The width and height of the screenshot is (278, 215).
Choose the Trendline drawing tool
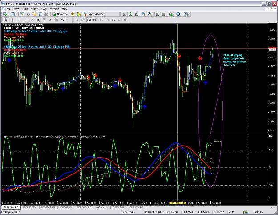coord(32,20)
